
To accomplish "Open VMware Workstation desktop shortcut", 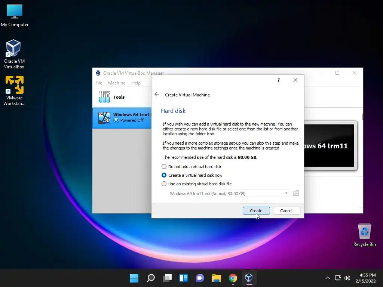I will coord(15,91).
